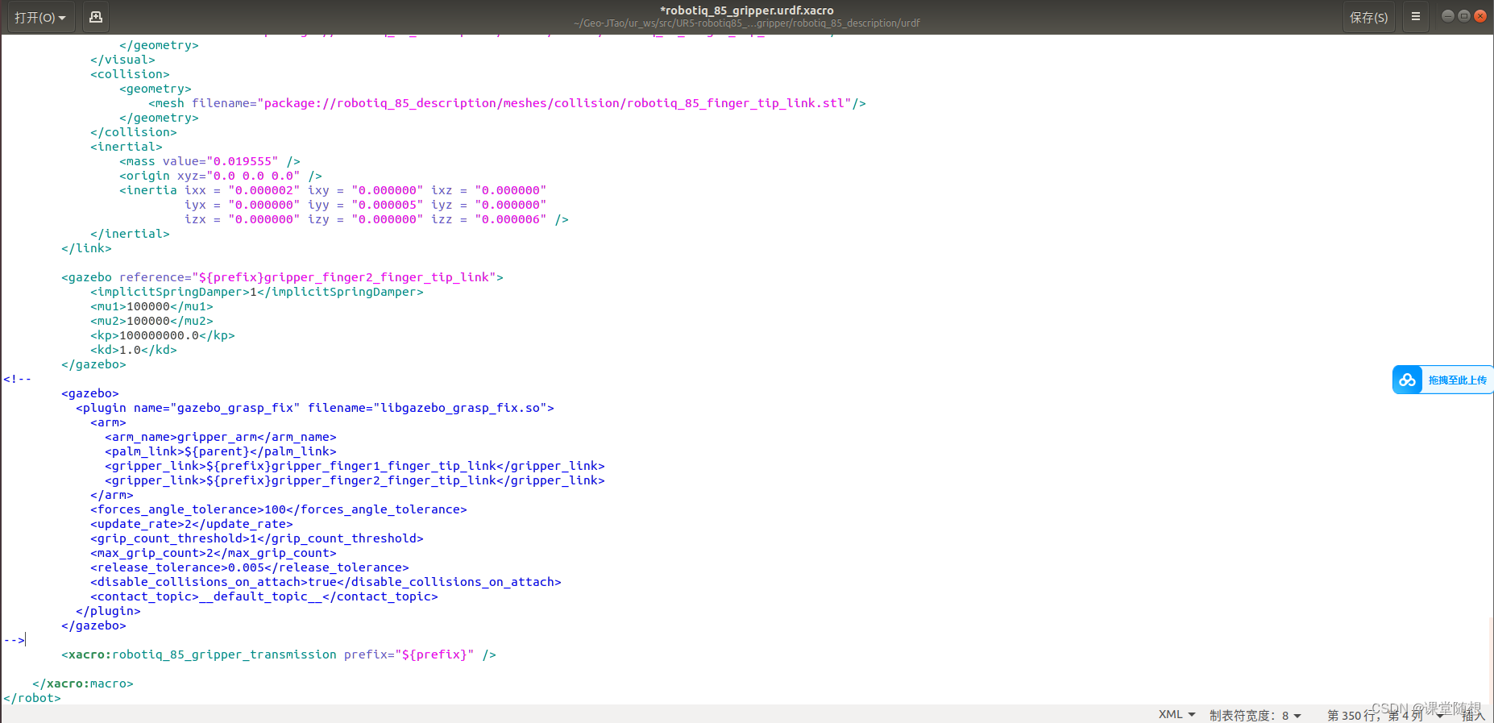The width and height of the screenshot is (1494, 723).
Task: Click the file path subtitle in the header
Action: (x=746, y=23)
